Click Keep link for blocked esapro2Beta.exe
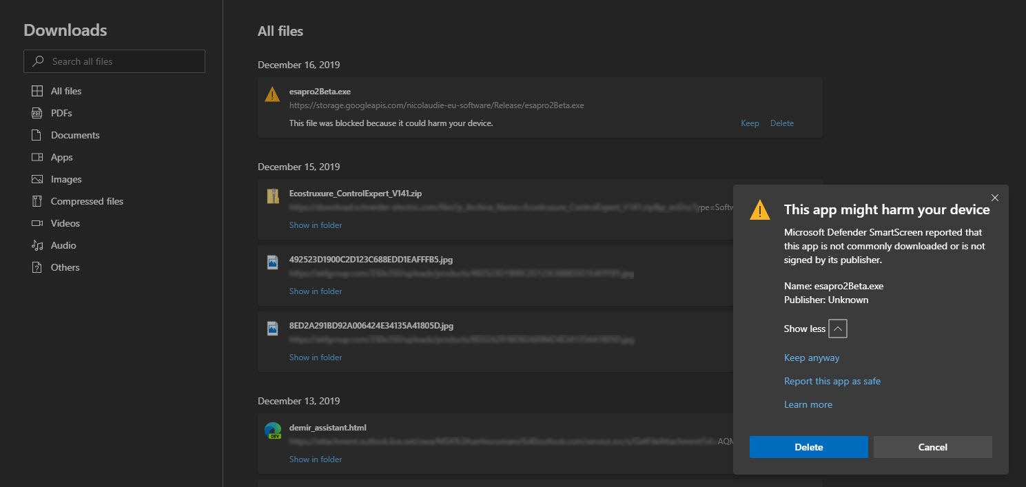Image resolution: width=1026 pixels, height=487 pixels. (750, 123)
